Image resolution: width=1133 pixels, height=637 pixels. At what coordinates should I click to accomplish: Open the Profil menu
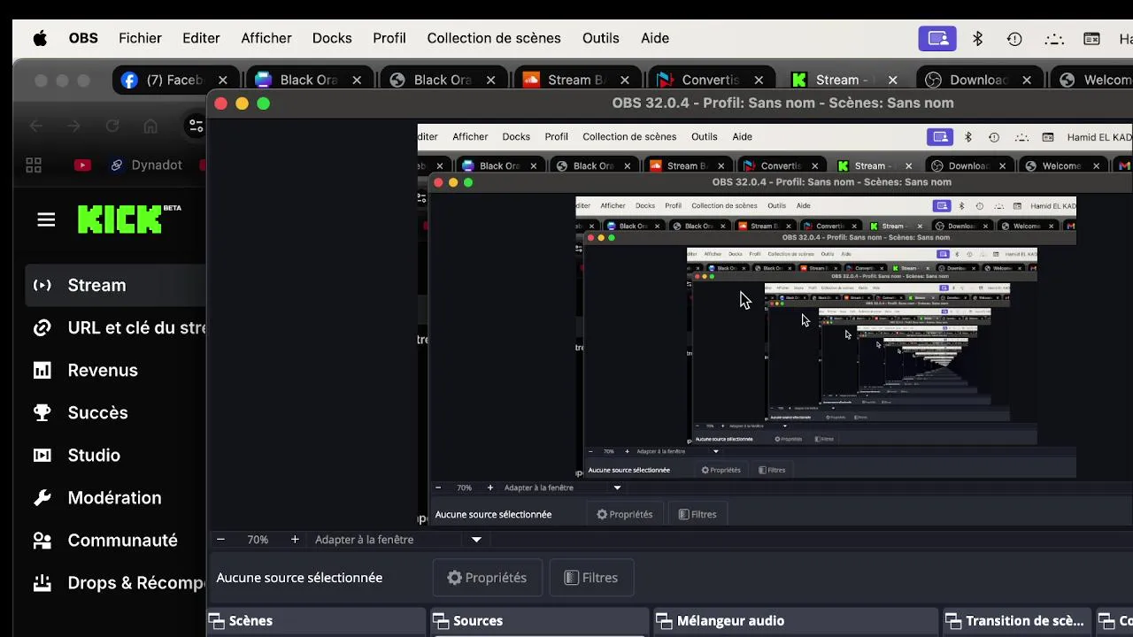389,39
